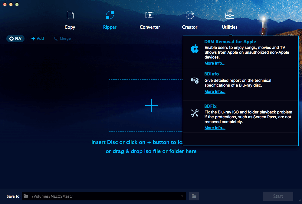The height and width of the screenshot is (204, 302).
Task: Click the 'Save to:' label
Action: pos(14,196)
